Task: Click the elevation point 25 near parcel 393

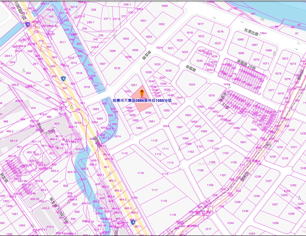Action: [71, 106]
